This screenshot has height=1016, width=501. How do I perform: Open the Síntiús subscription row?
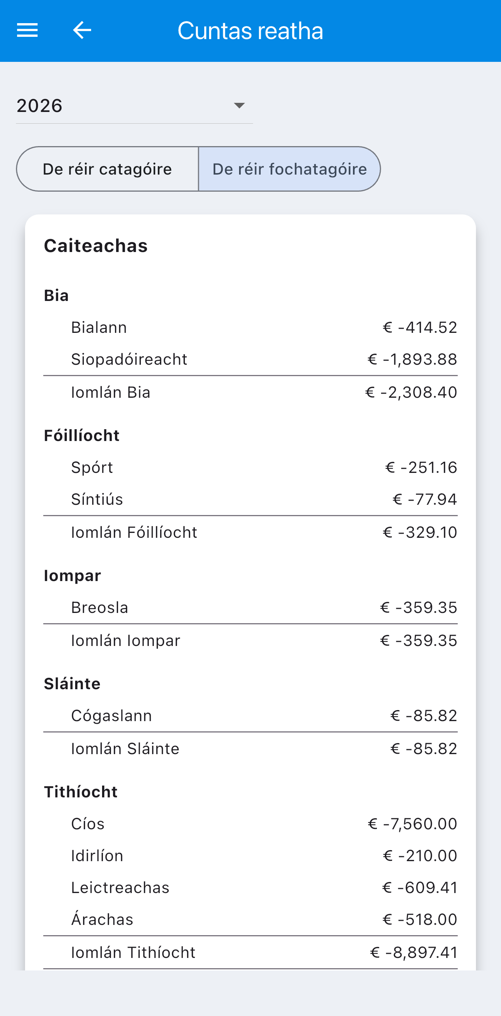point(250,499)
